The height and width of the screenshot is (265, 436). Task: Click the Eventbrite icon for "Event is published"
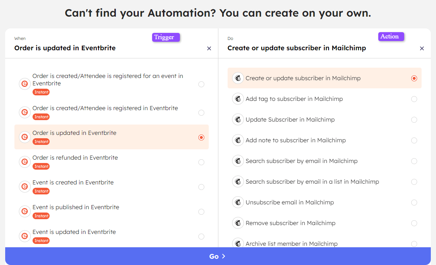pos(24,211)
